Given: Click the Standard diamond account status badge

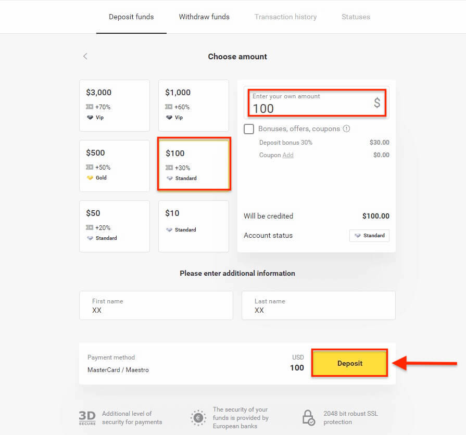Looking at the screenshot, I should pyautogui.click(x=369, y=236).
